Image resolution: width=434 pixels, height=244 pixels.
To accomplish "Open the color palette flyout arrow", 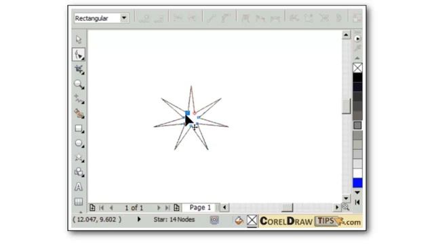I will pyautogui.click(x=357, y=39).
